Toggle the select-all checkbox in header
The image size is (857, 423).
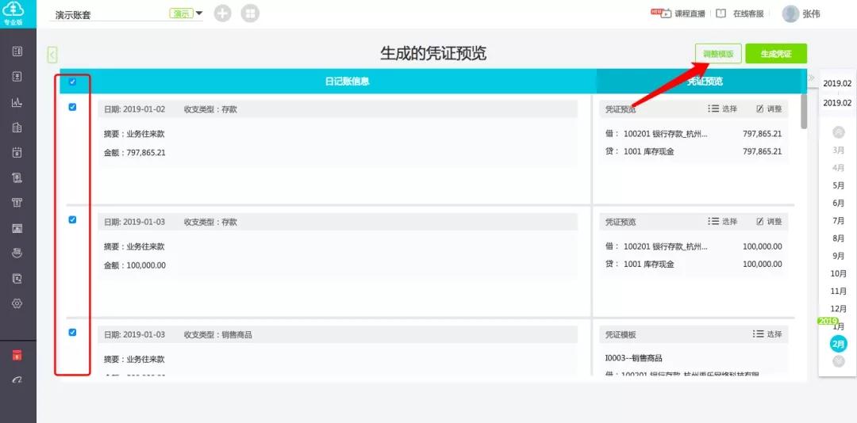point(72,82)
